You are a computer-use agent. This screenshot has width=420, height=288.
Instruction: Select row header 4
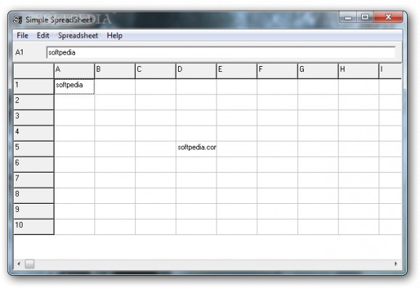pyautogui.click(x=33, y=133)
